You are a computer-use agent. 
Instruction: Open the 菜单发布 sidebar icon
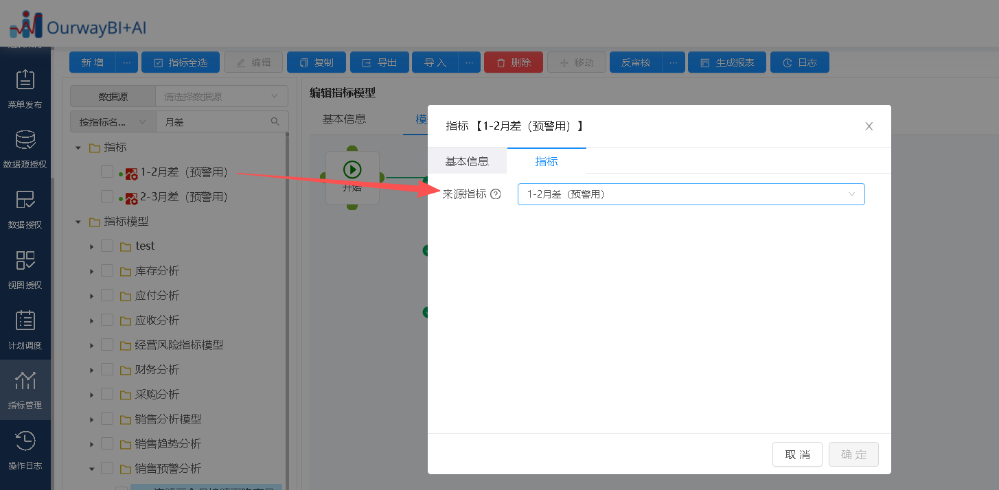25,80
